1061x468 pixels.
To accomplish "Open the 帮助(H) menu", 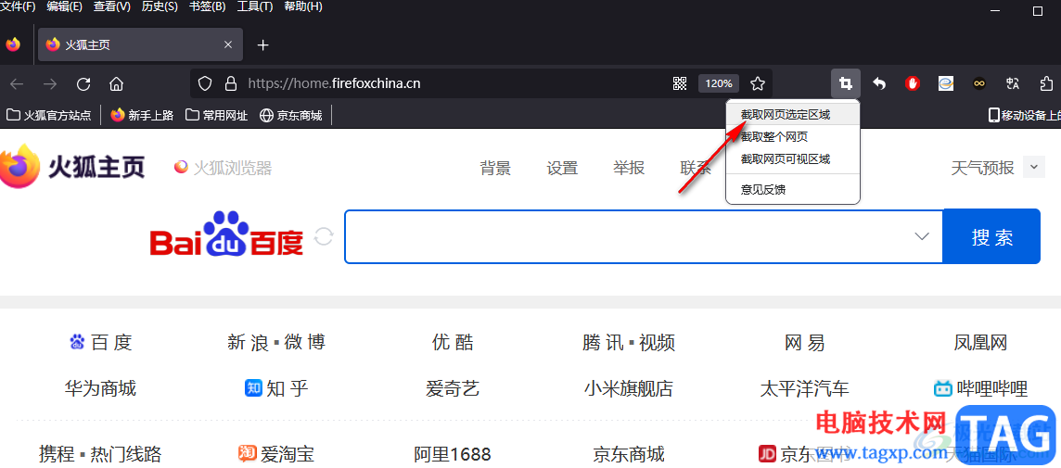I will [303, 6].
